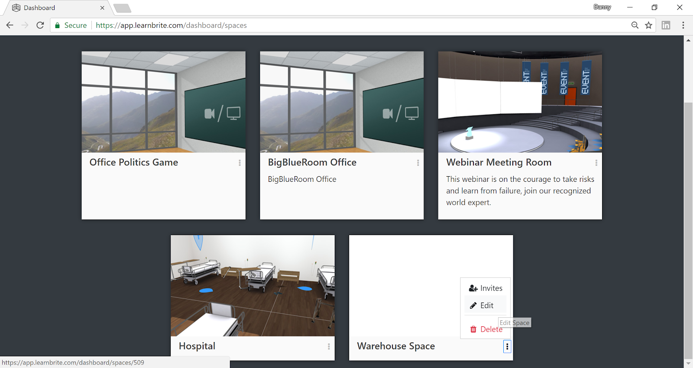Close the Dashboard browser tab
This screenshot has width=693, height=368.
102,8
